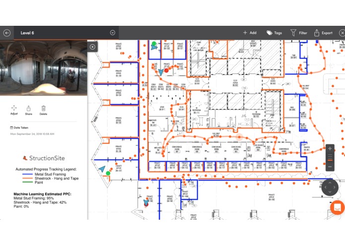Select the red photo marker on the walkthrough path
This screenshot has height=245, width=345.
(167, 70)
